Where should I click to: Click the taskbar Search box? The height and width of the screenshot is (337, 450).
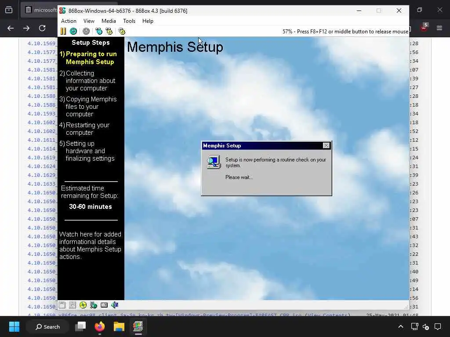47,326
